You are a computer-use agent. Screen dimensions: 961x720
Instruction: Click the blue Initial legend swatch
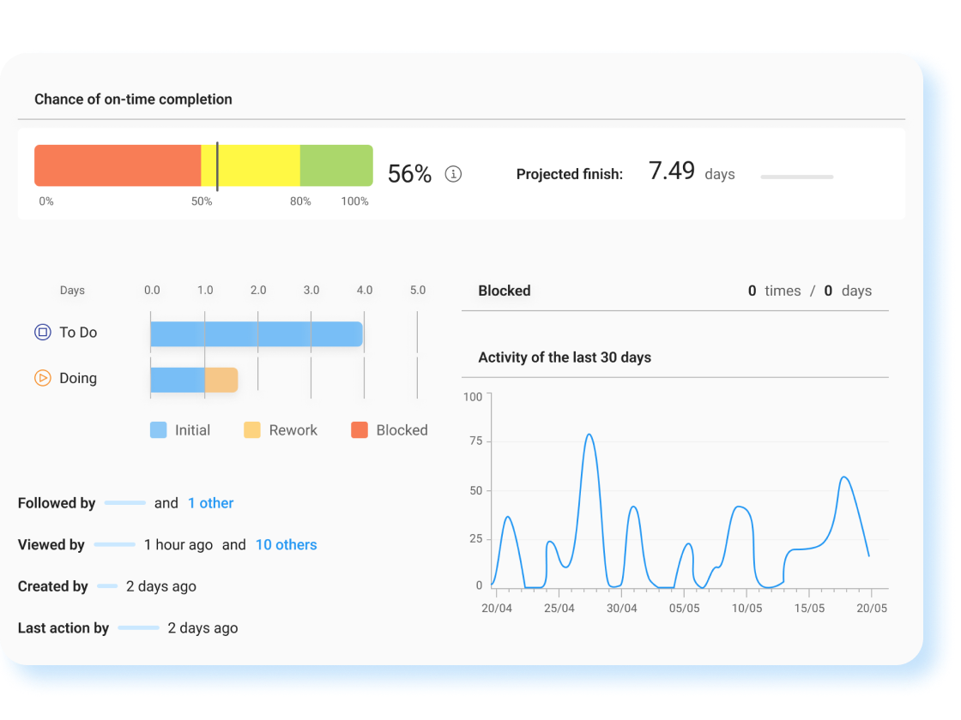pyautogui.click(x=159, y=430)
